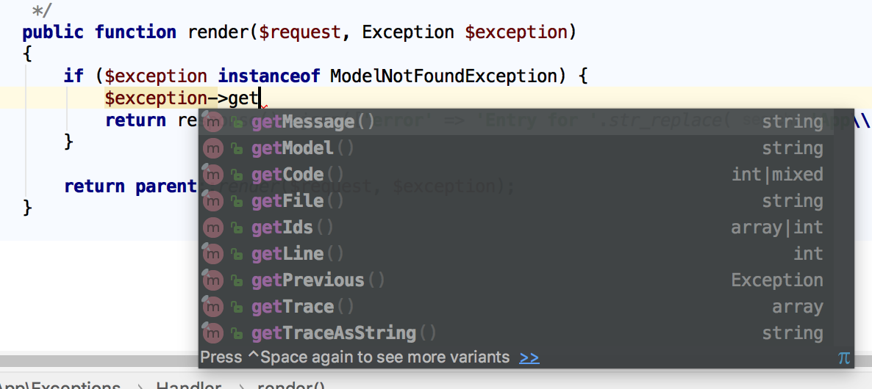Viewport: 872px width, 389px height.
Task: Click the instanceof keyword in the if statement
Action: [268, 76]
